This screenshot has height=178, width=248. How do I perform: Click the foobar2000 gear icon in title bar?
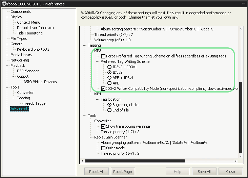pos(4,4)
